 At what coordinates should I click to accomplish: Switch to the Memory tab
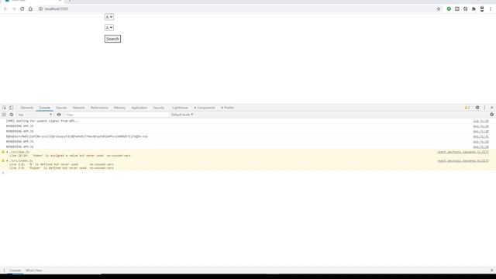pos(119,108)
